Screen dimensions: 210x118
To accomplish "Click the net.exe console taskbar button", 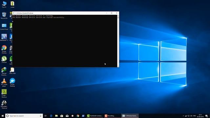I will (130, 116).
